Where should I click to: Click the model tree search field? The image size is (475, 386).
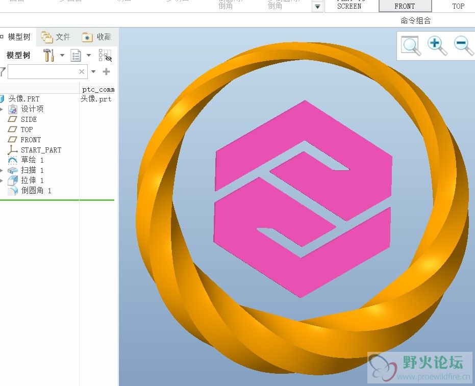click(x=47, y=72)
